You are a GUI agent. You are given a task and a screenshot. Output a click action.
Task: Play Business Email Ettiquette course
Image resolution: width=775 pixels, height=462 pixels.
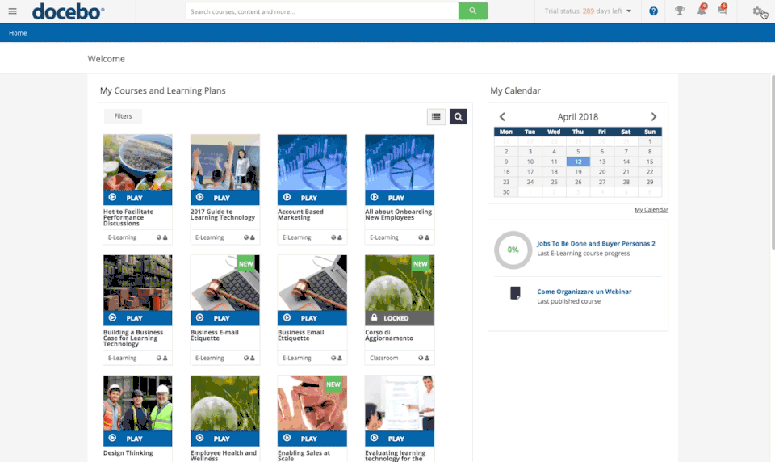point(312,318)
